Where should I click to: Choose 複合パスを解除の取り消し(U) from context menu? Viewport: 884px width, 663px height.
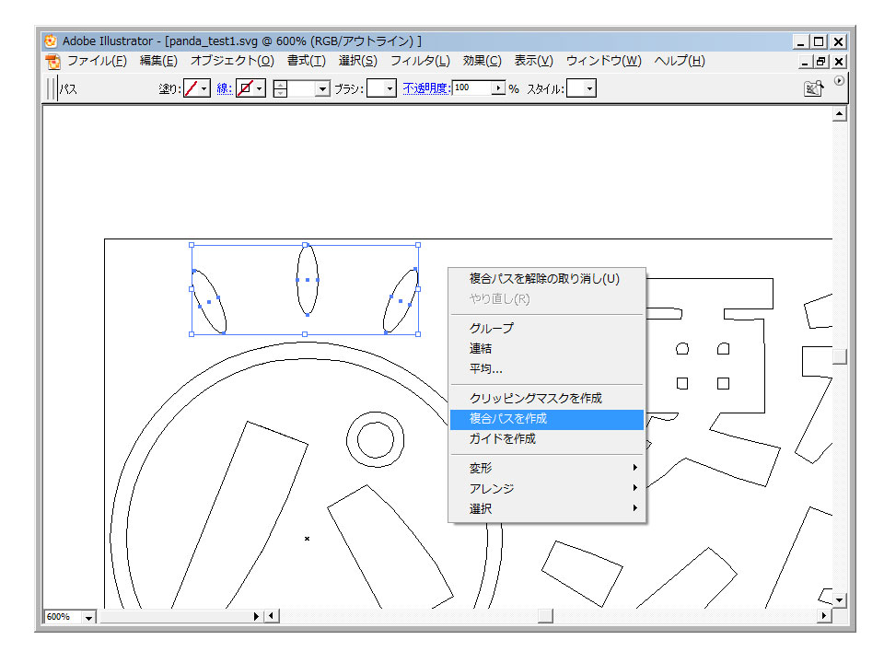tap(547, 278)
